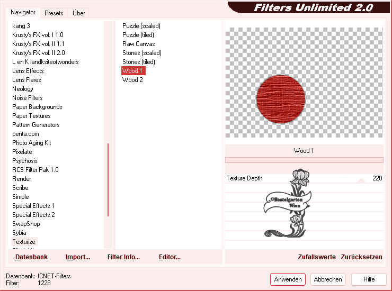Select the Special Effects 2 category
This screenshot has width=392, height=291.
[x=33, y=215]
